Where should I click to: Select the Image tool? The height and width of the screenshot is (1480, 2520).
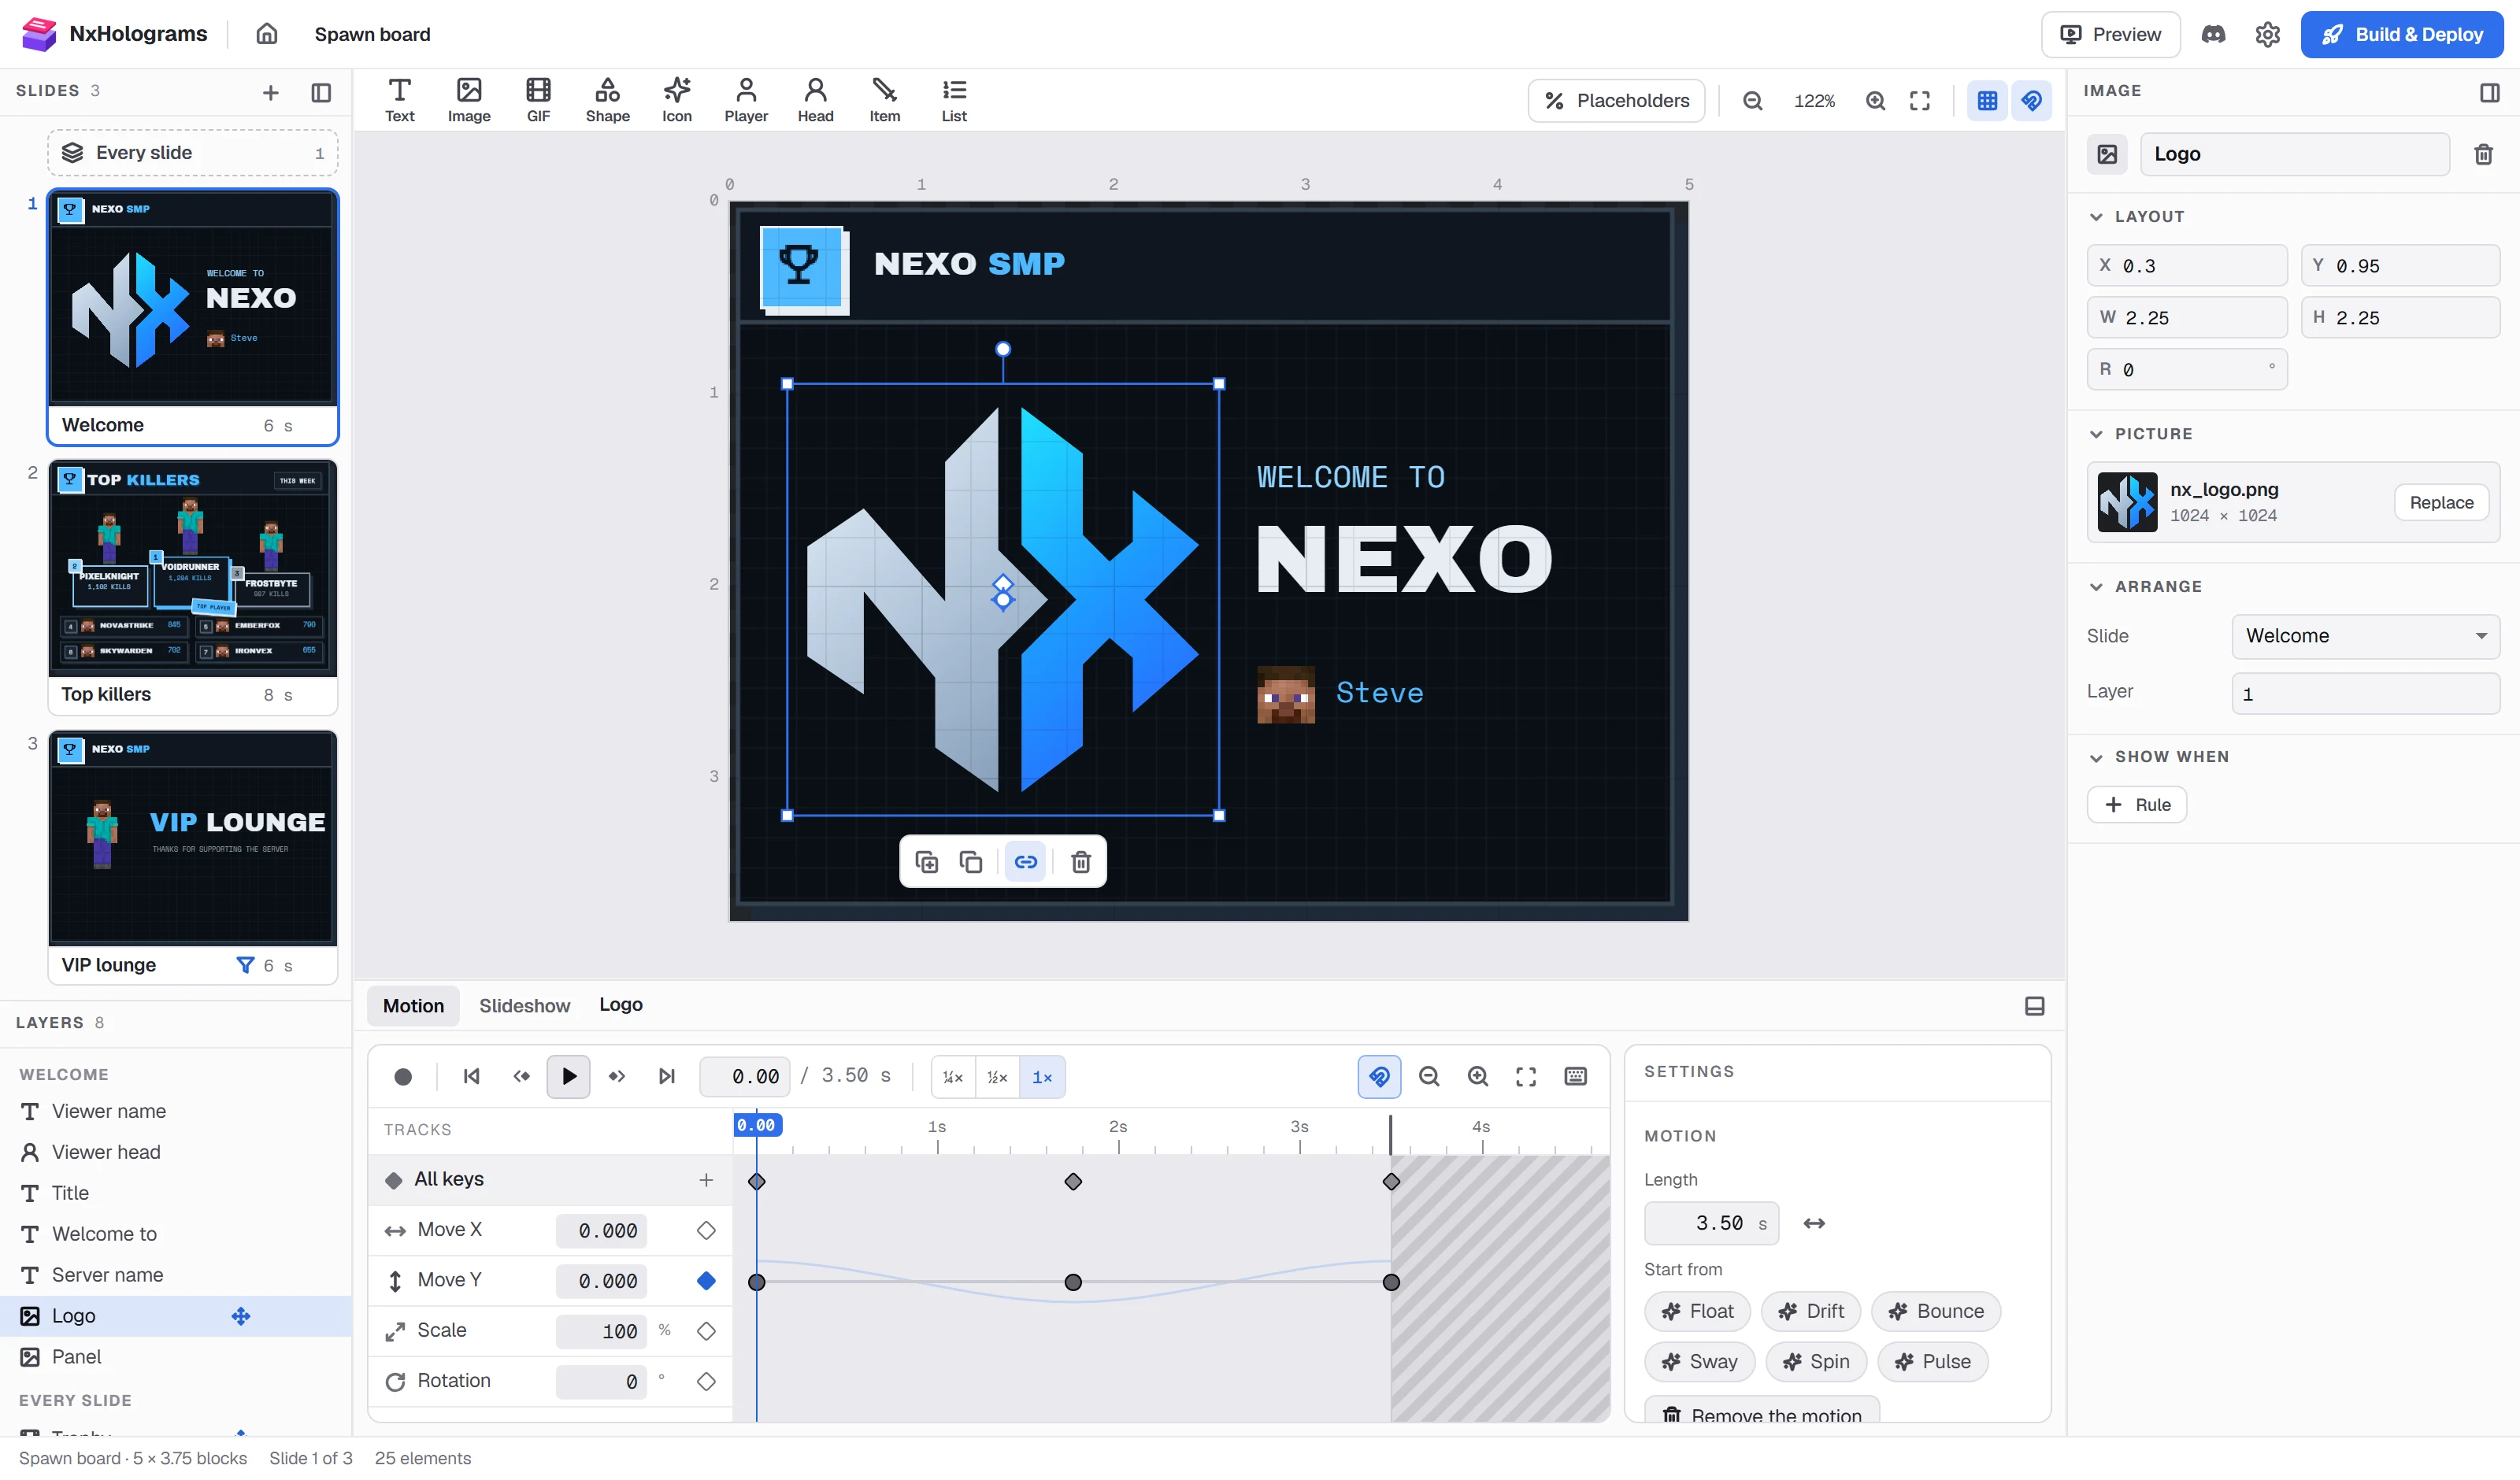pyautogui.click(x=469, y=100)
